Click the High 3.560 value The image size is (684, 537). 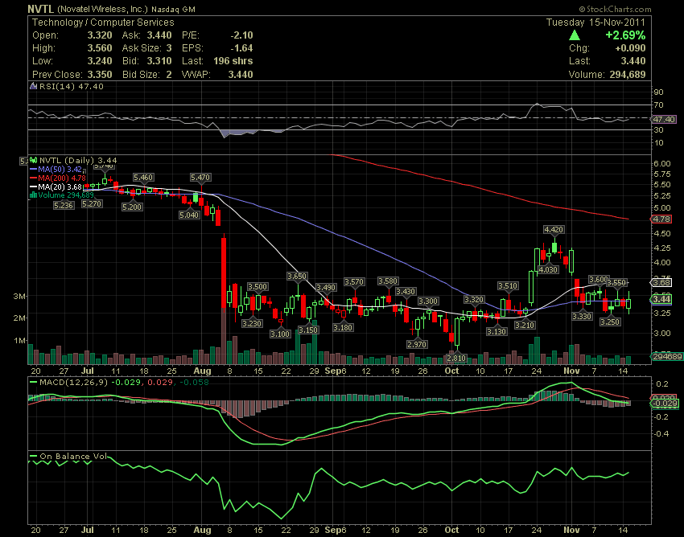(100, 48)
